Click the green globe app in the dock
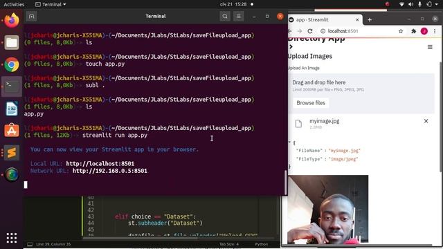Viewport: 443px width, 249px height. pyautogui.click(x=12, y=174)
